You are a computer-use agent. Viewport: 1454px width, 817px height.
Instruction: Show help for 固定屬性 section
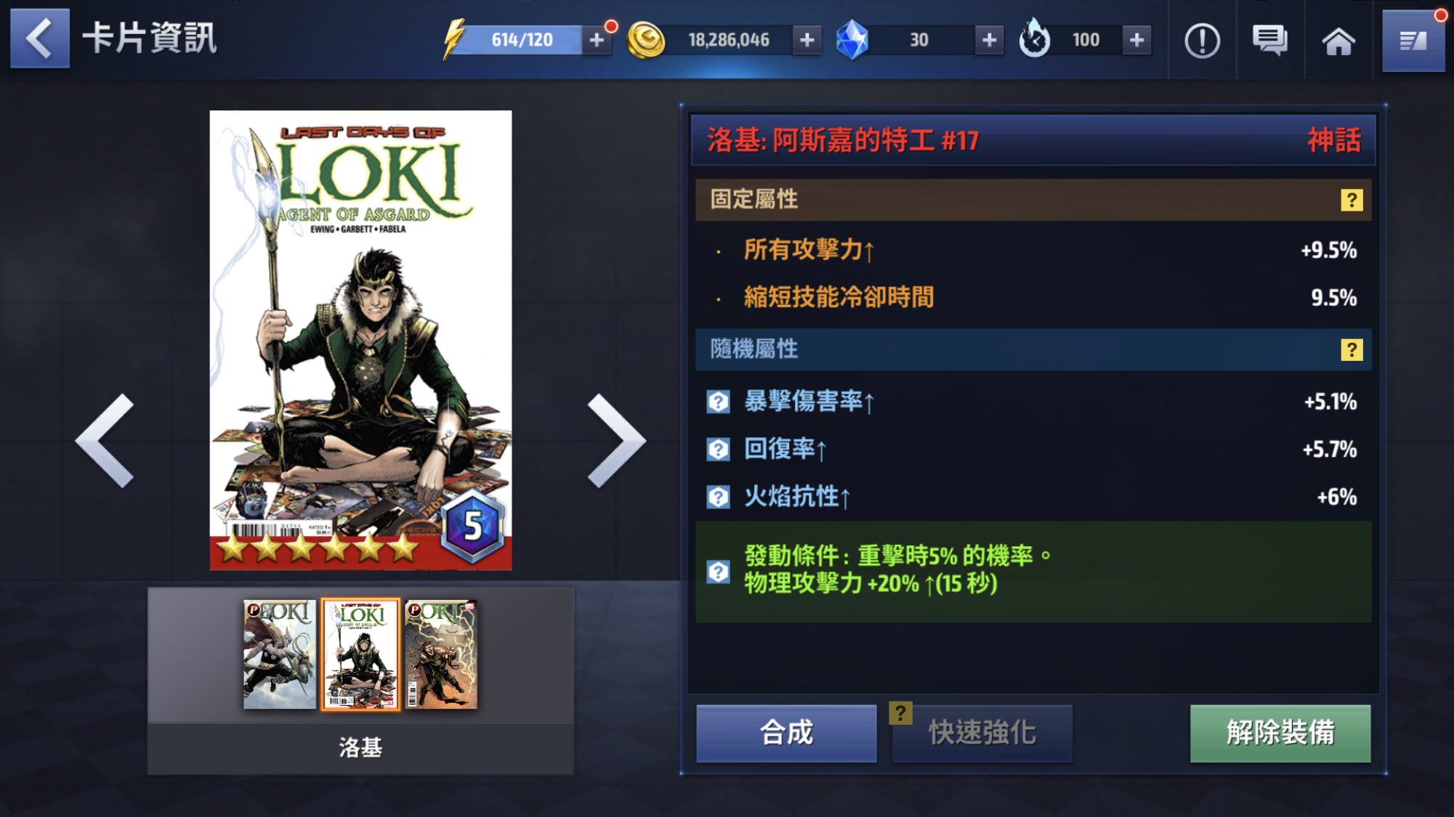(x=1351, y=200)
